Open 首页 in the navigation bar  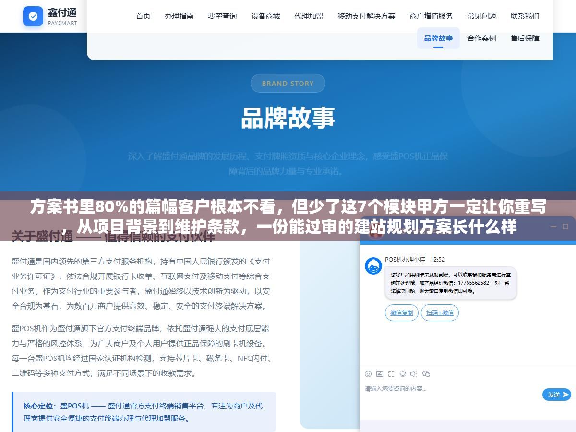pyautogui.click(x=143, y=16)
